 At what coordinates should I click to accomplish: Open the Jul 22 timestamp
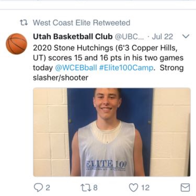[x=162, y=37]
